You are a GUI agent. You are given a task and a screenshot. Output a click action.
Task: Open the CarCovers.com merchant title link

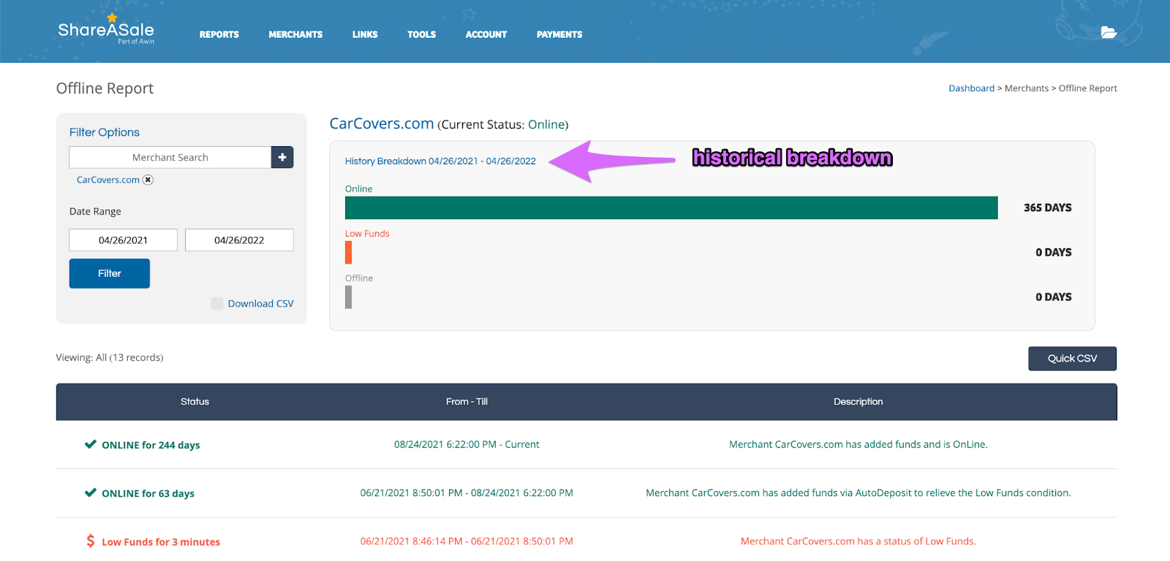[382, 123]
